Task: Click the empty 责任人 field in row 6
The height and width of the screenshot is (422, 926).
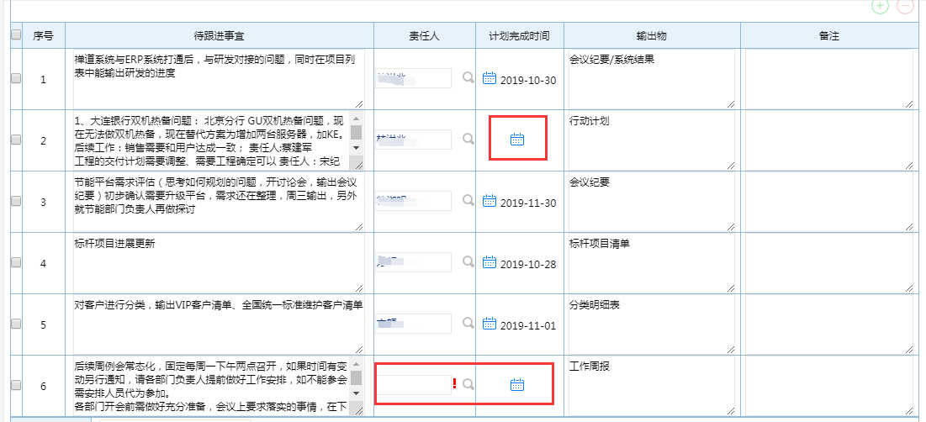Action: 414,385
